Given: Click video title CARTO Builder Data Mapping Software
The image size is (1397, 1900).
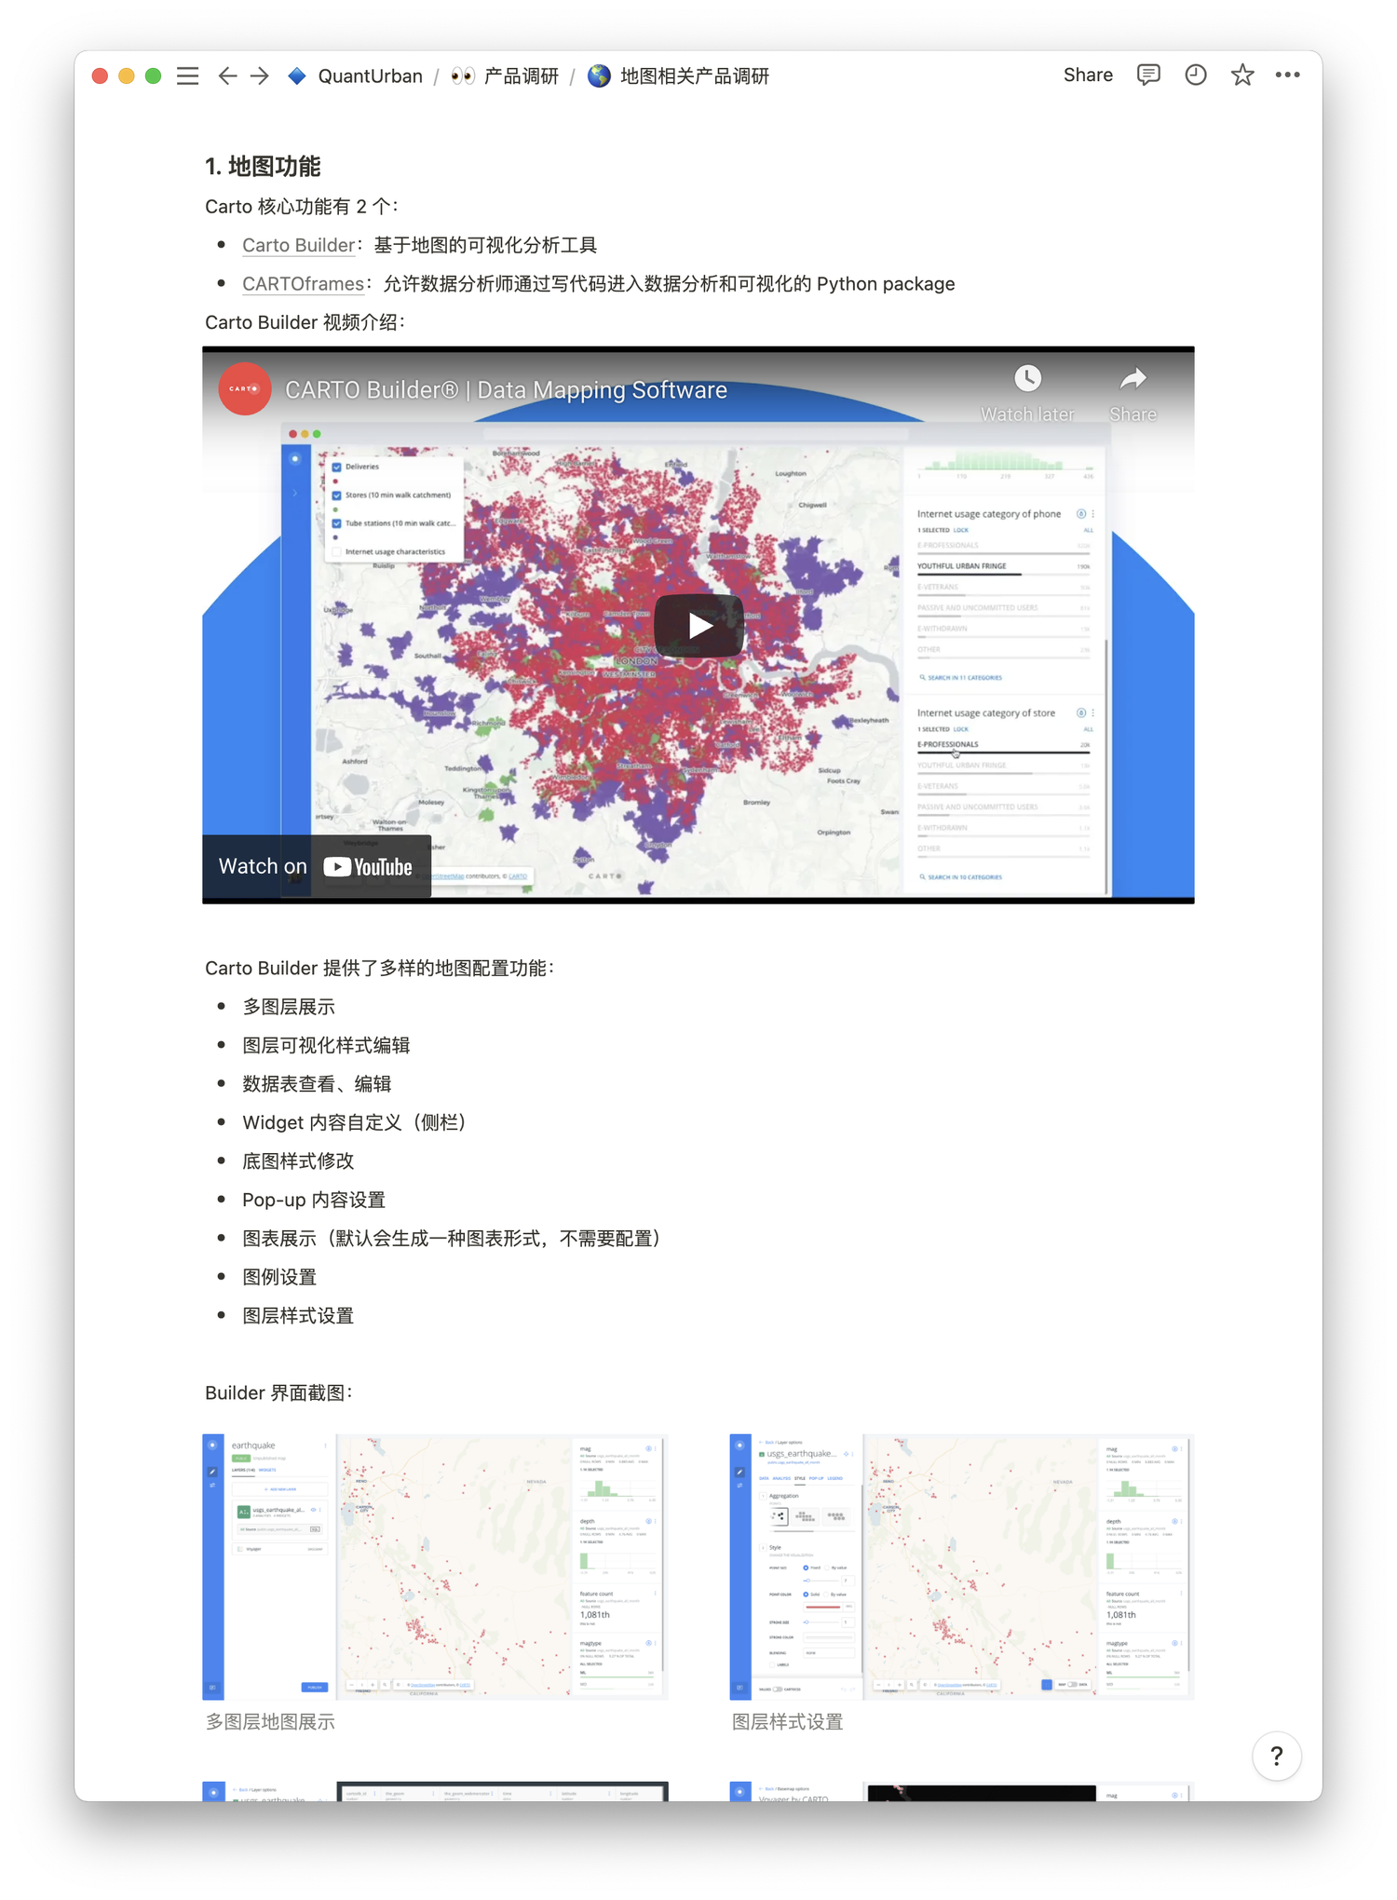Looking at the screenshot, I should click(x=506, y=390).
